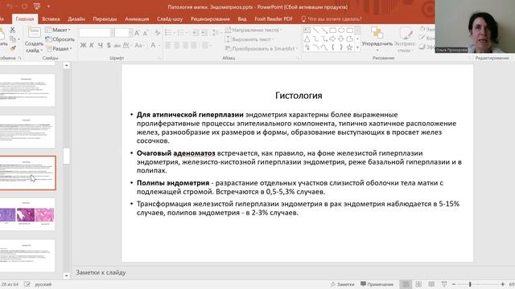Click Заметки in the status bar
Viewport: 515px width, 289px height.
(x=342, y=284)
